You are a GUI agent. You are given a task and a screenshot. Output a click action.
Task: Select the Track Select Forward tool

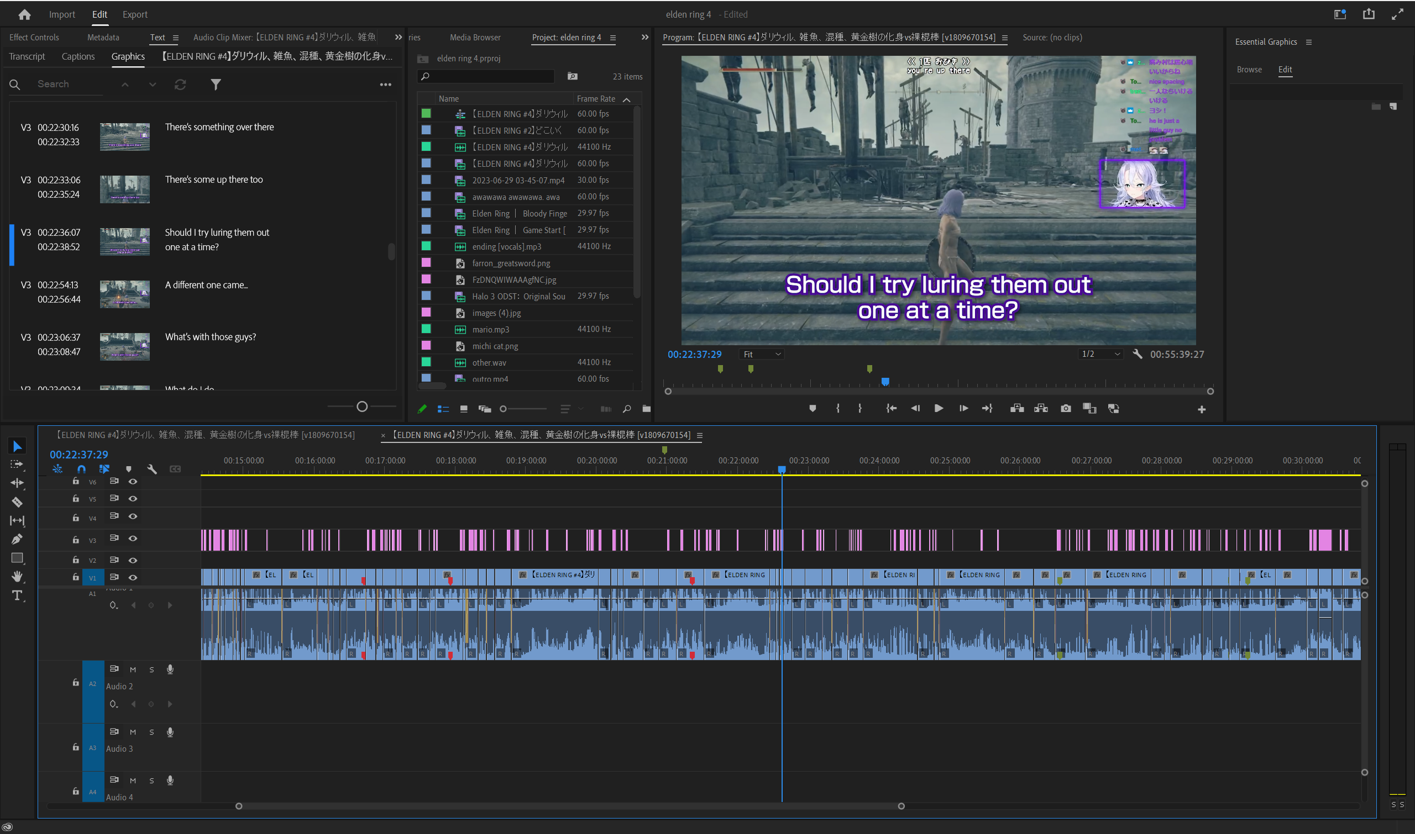tap(17, 464)
